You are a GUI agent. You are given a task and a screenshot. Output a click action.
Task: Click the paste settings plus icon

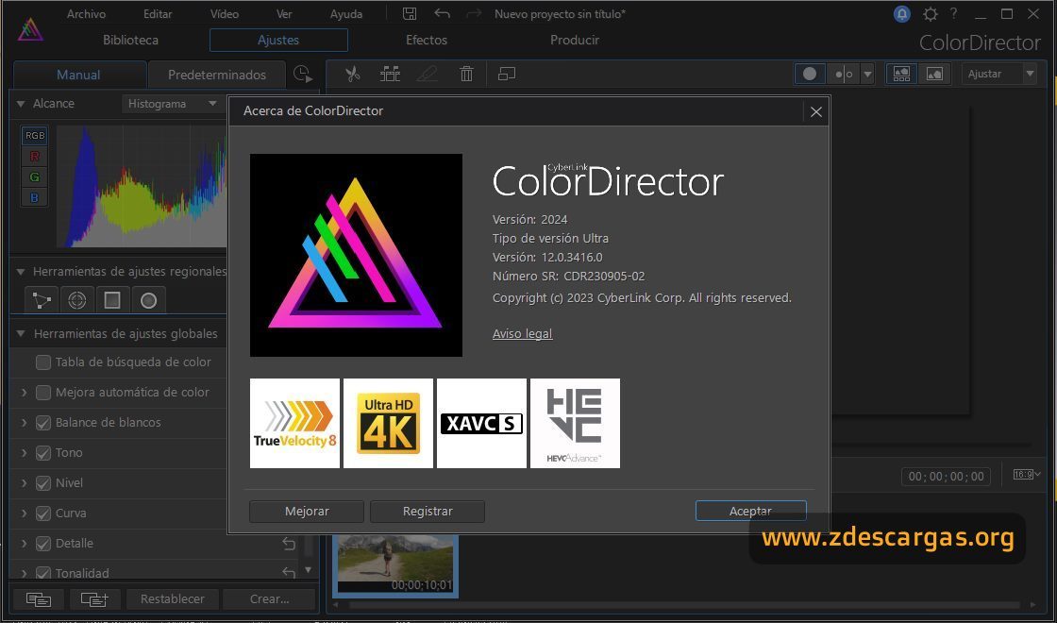pyautogui.click(x=93, y=598)
